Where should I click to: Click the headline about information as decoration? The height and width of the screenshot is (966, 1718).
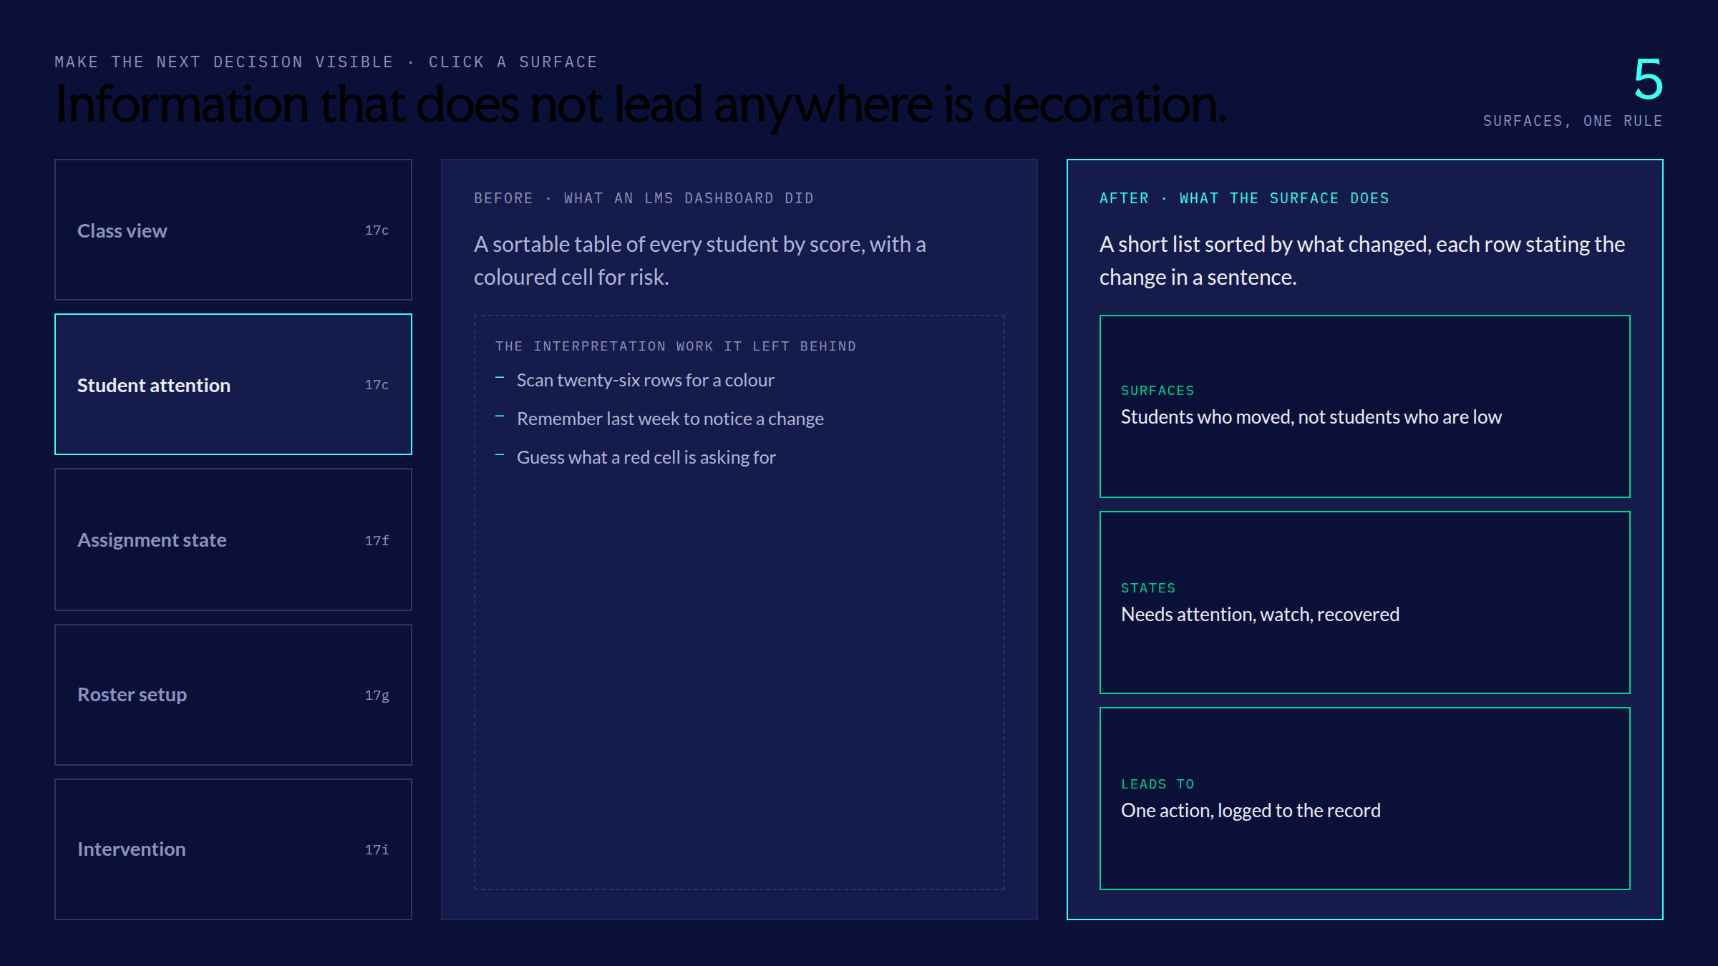click(641, 104)
